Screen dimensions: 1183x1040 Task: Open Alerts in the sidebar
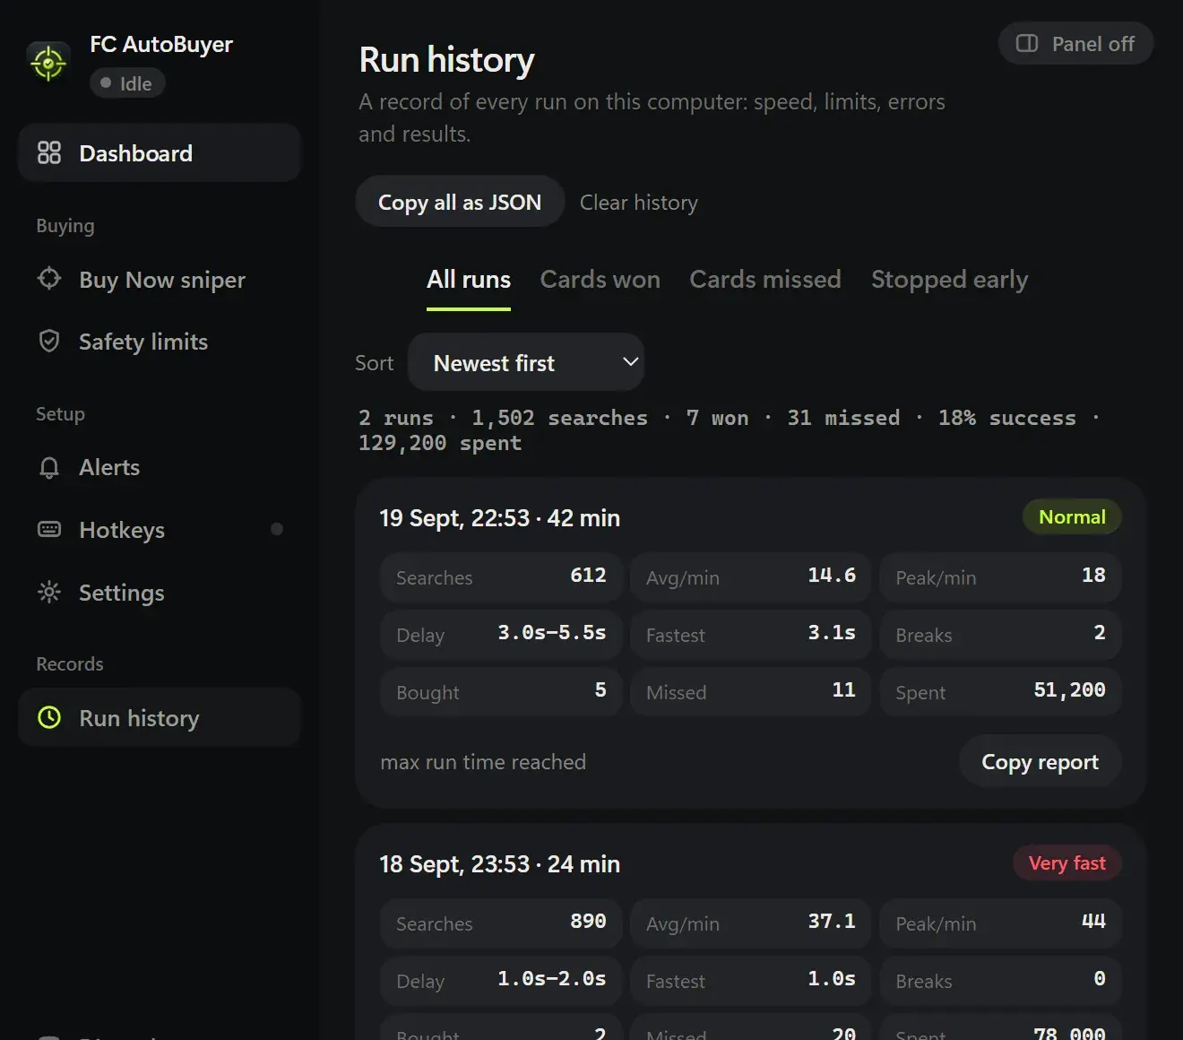click(160, 467)
